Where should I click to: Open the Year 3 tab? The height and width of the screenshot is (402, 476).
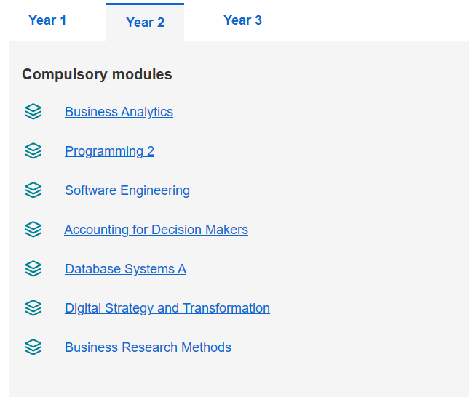point(242,20)
